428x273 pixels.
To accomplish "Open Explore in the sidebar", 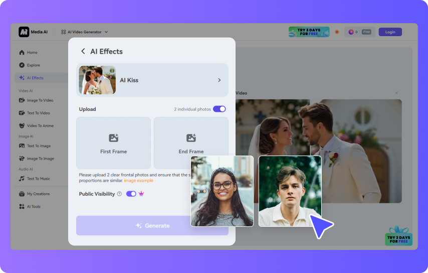I will click(33, 65).
